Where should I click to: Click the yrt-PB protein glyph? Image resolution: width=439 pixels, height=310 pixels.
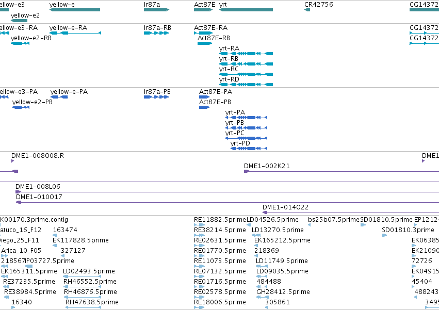247,128
